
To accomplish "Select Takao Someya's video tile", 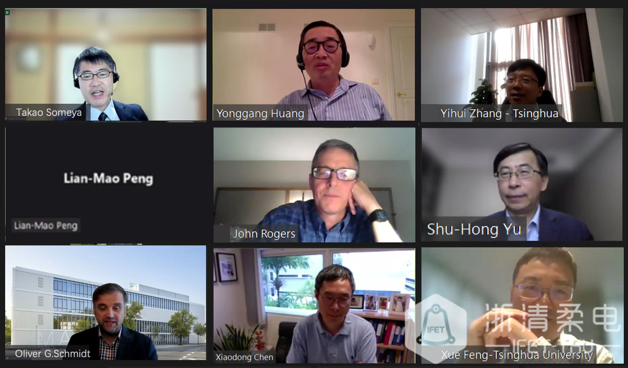I will (106, 65).
